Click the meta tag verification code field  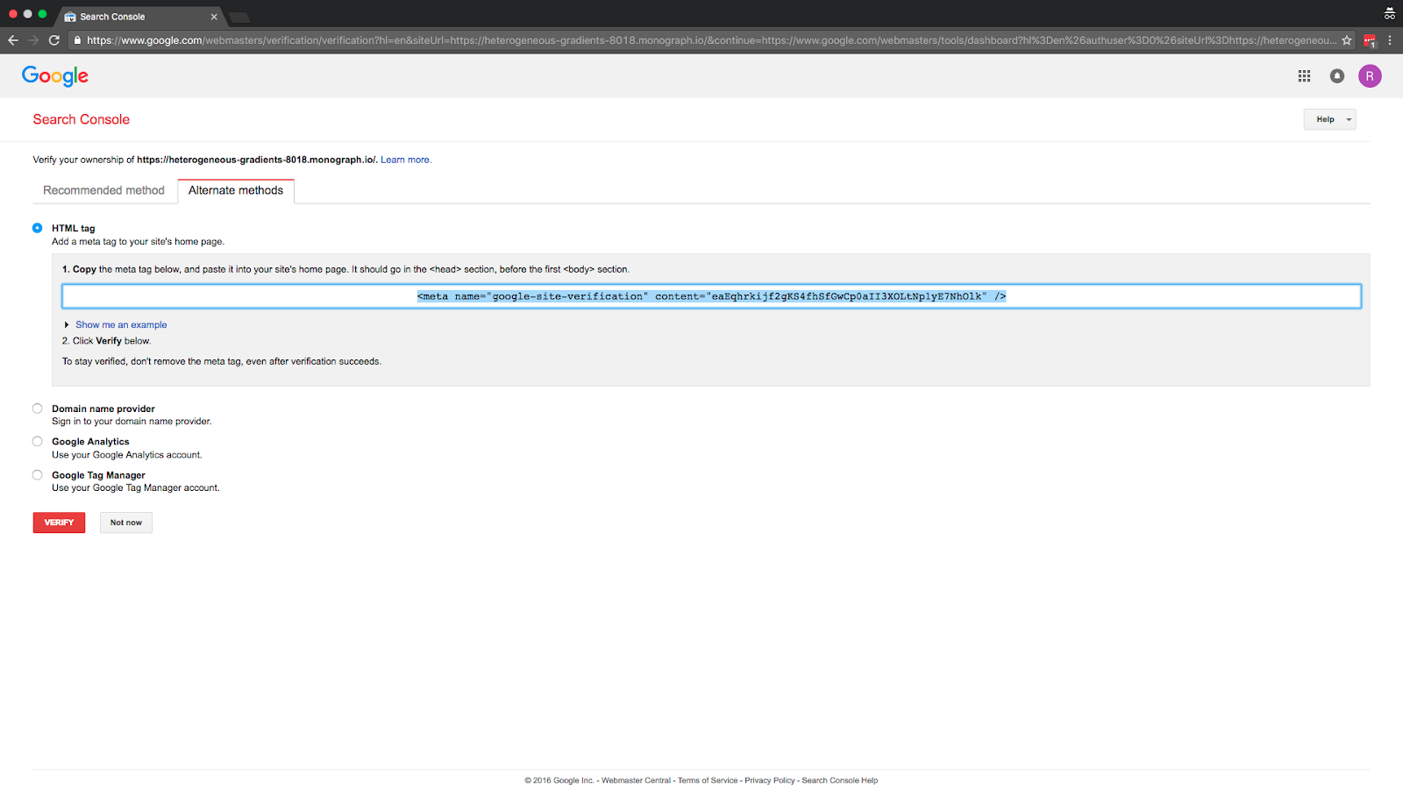point(711,296)
